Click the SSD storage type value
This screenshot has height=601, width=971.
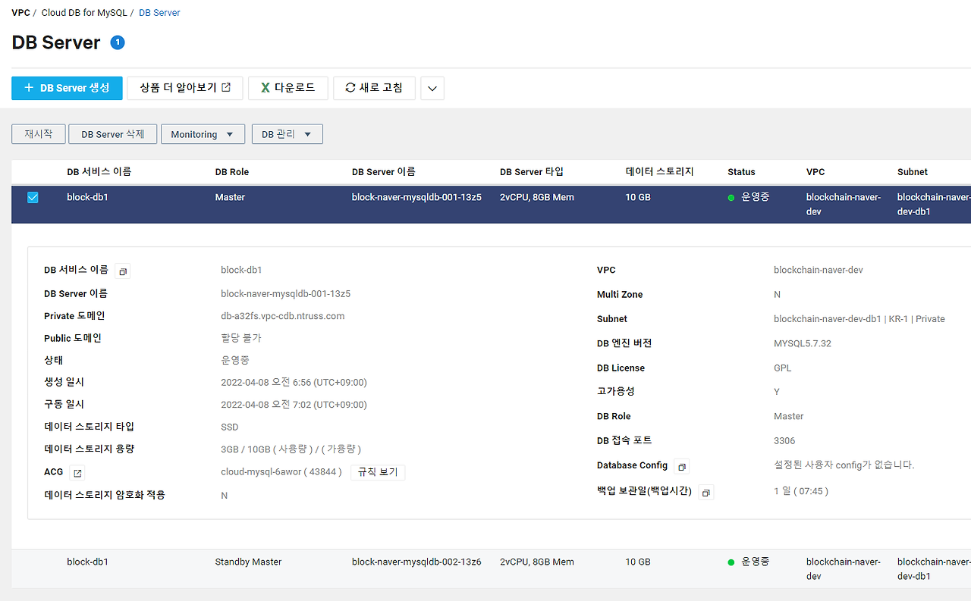click(x=230, y=427)
